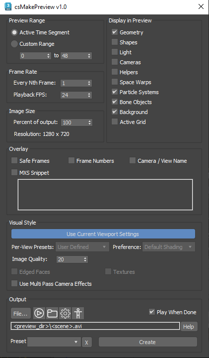Open the Preset dropdown
This screenshot has height=358, width=209.
tap(54, 342)
